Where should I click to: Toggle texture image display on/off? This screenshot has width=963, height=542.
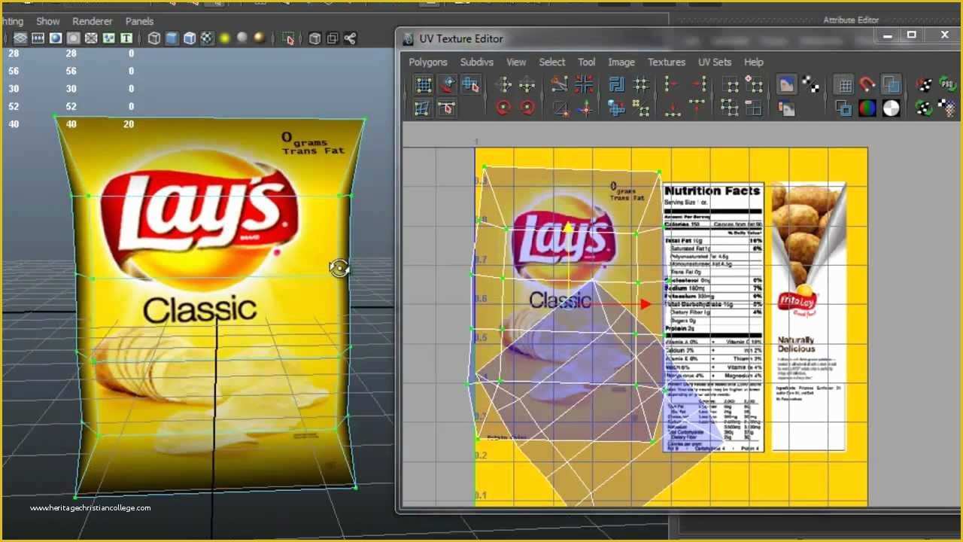click(x=786, y=84)
